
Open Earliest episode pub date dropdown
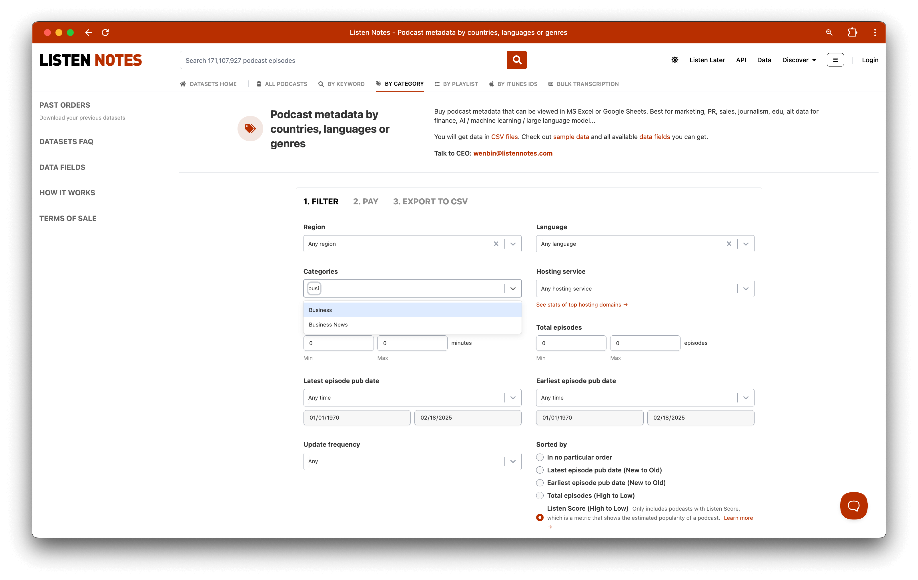645,398
